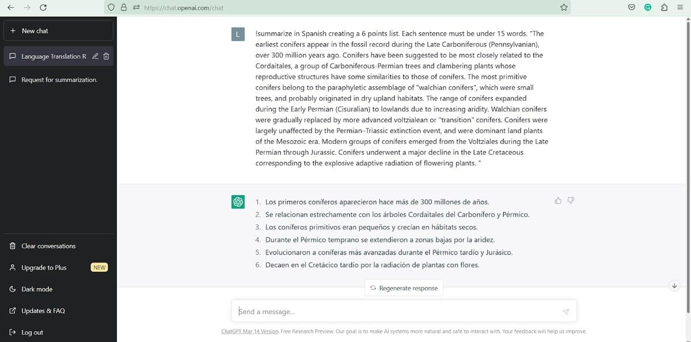This screenshot has height=342, width=691.
Task: Click the ChatGPT logo avatar beside response
Action: [x=237, y=202]
